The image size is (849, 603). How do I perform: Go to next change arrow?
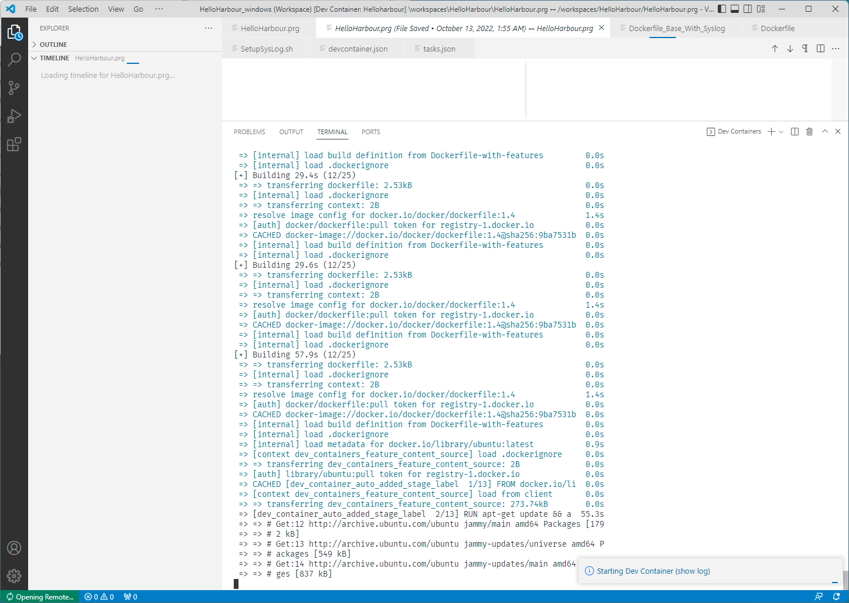790,49
